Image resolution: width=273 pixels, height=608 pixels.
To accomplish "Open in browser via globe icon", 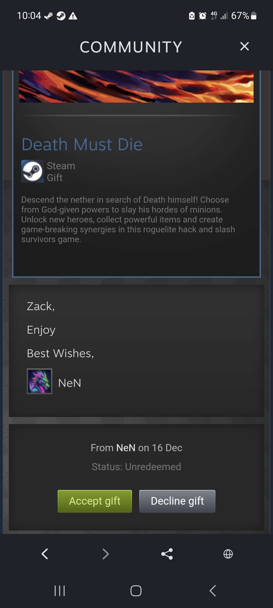I will click(228, 554).
